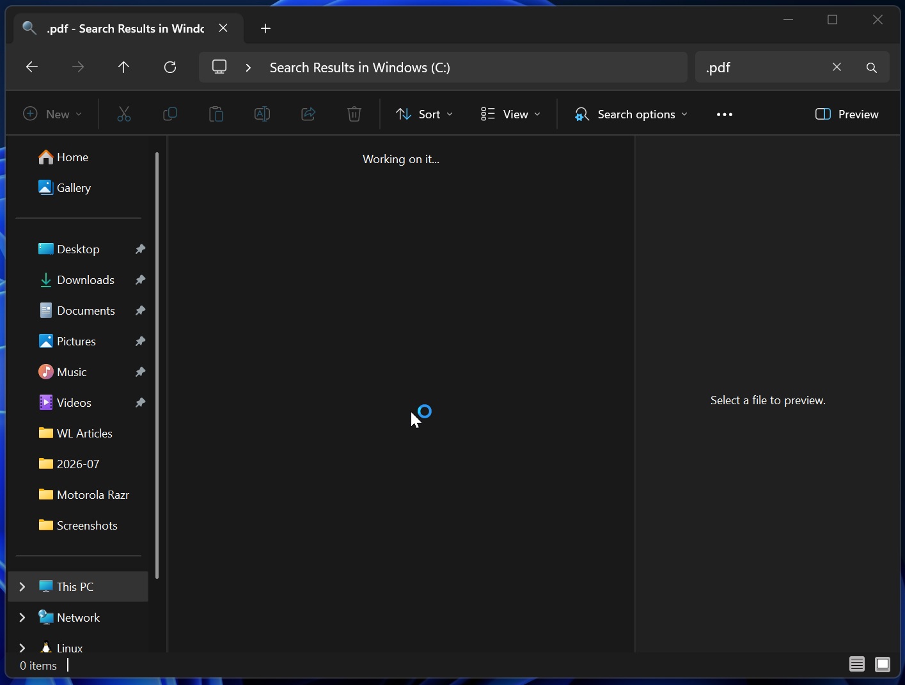
Task: Add a new tab
Action: [265, 28]
